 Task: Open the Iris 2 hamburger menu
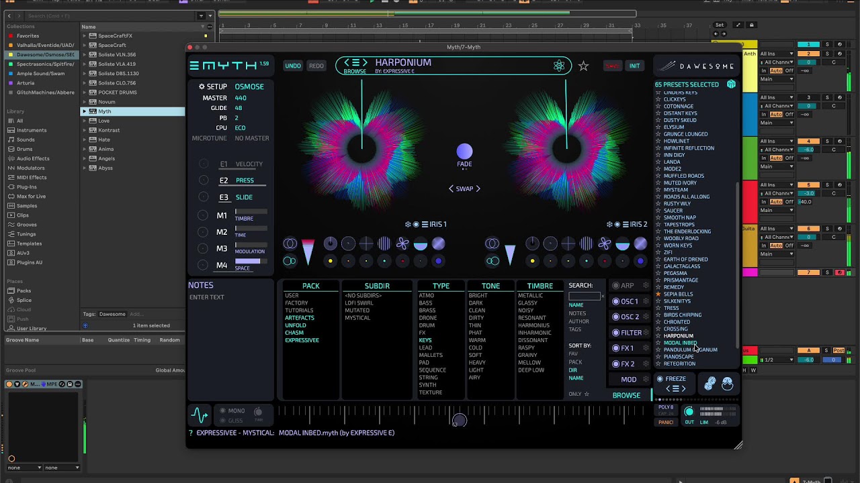click(x=626, y=225)
